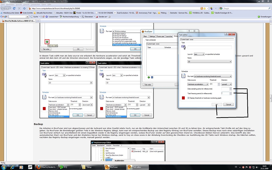Open the Run task schedule dropdown

pos(213,76)
